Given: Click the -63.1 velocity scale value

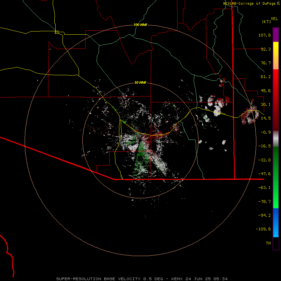Looking at the screenshot, I should pos(264,188).
